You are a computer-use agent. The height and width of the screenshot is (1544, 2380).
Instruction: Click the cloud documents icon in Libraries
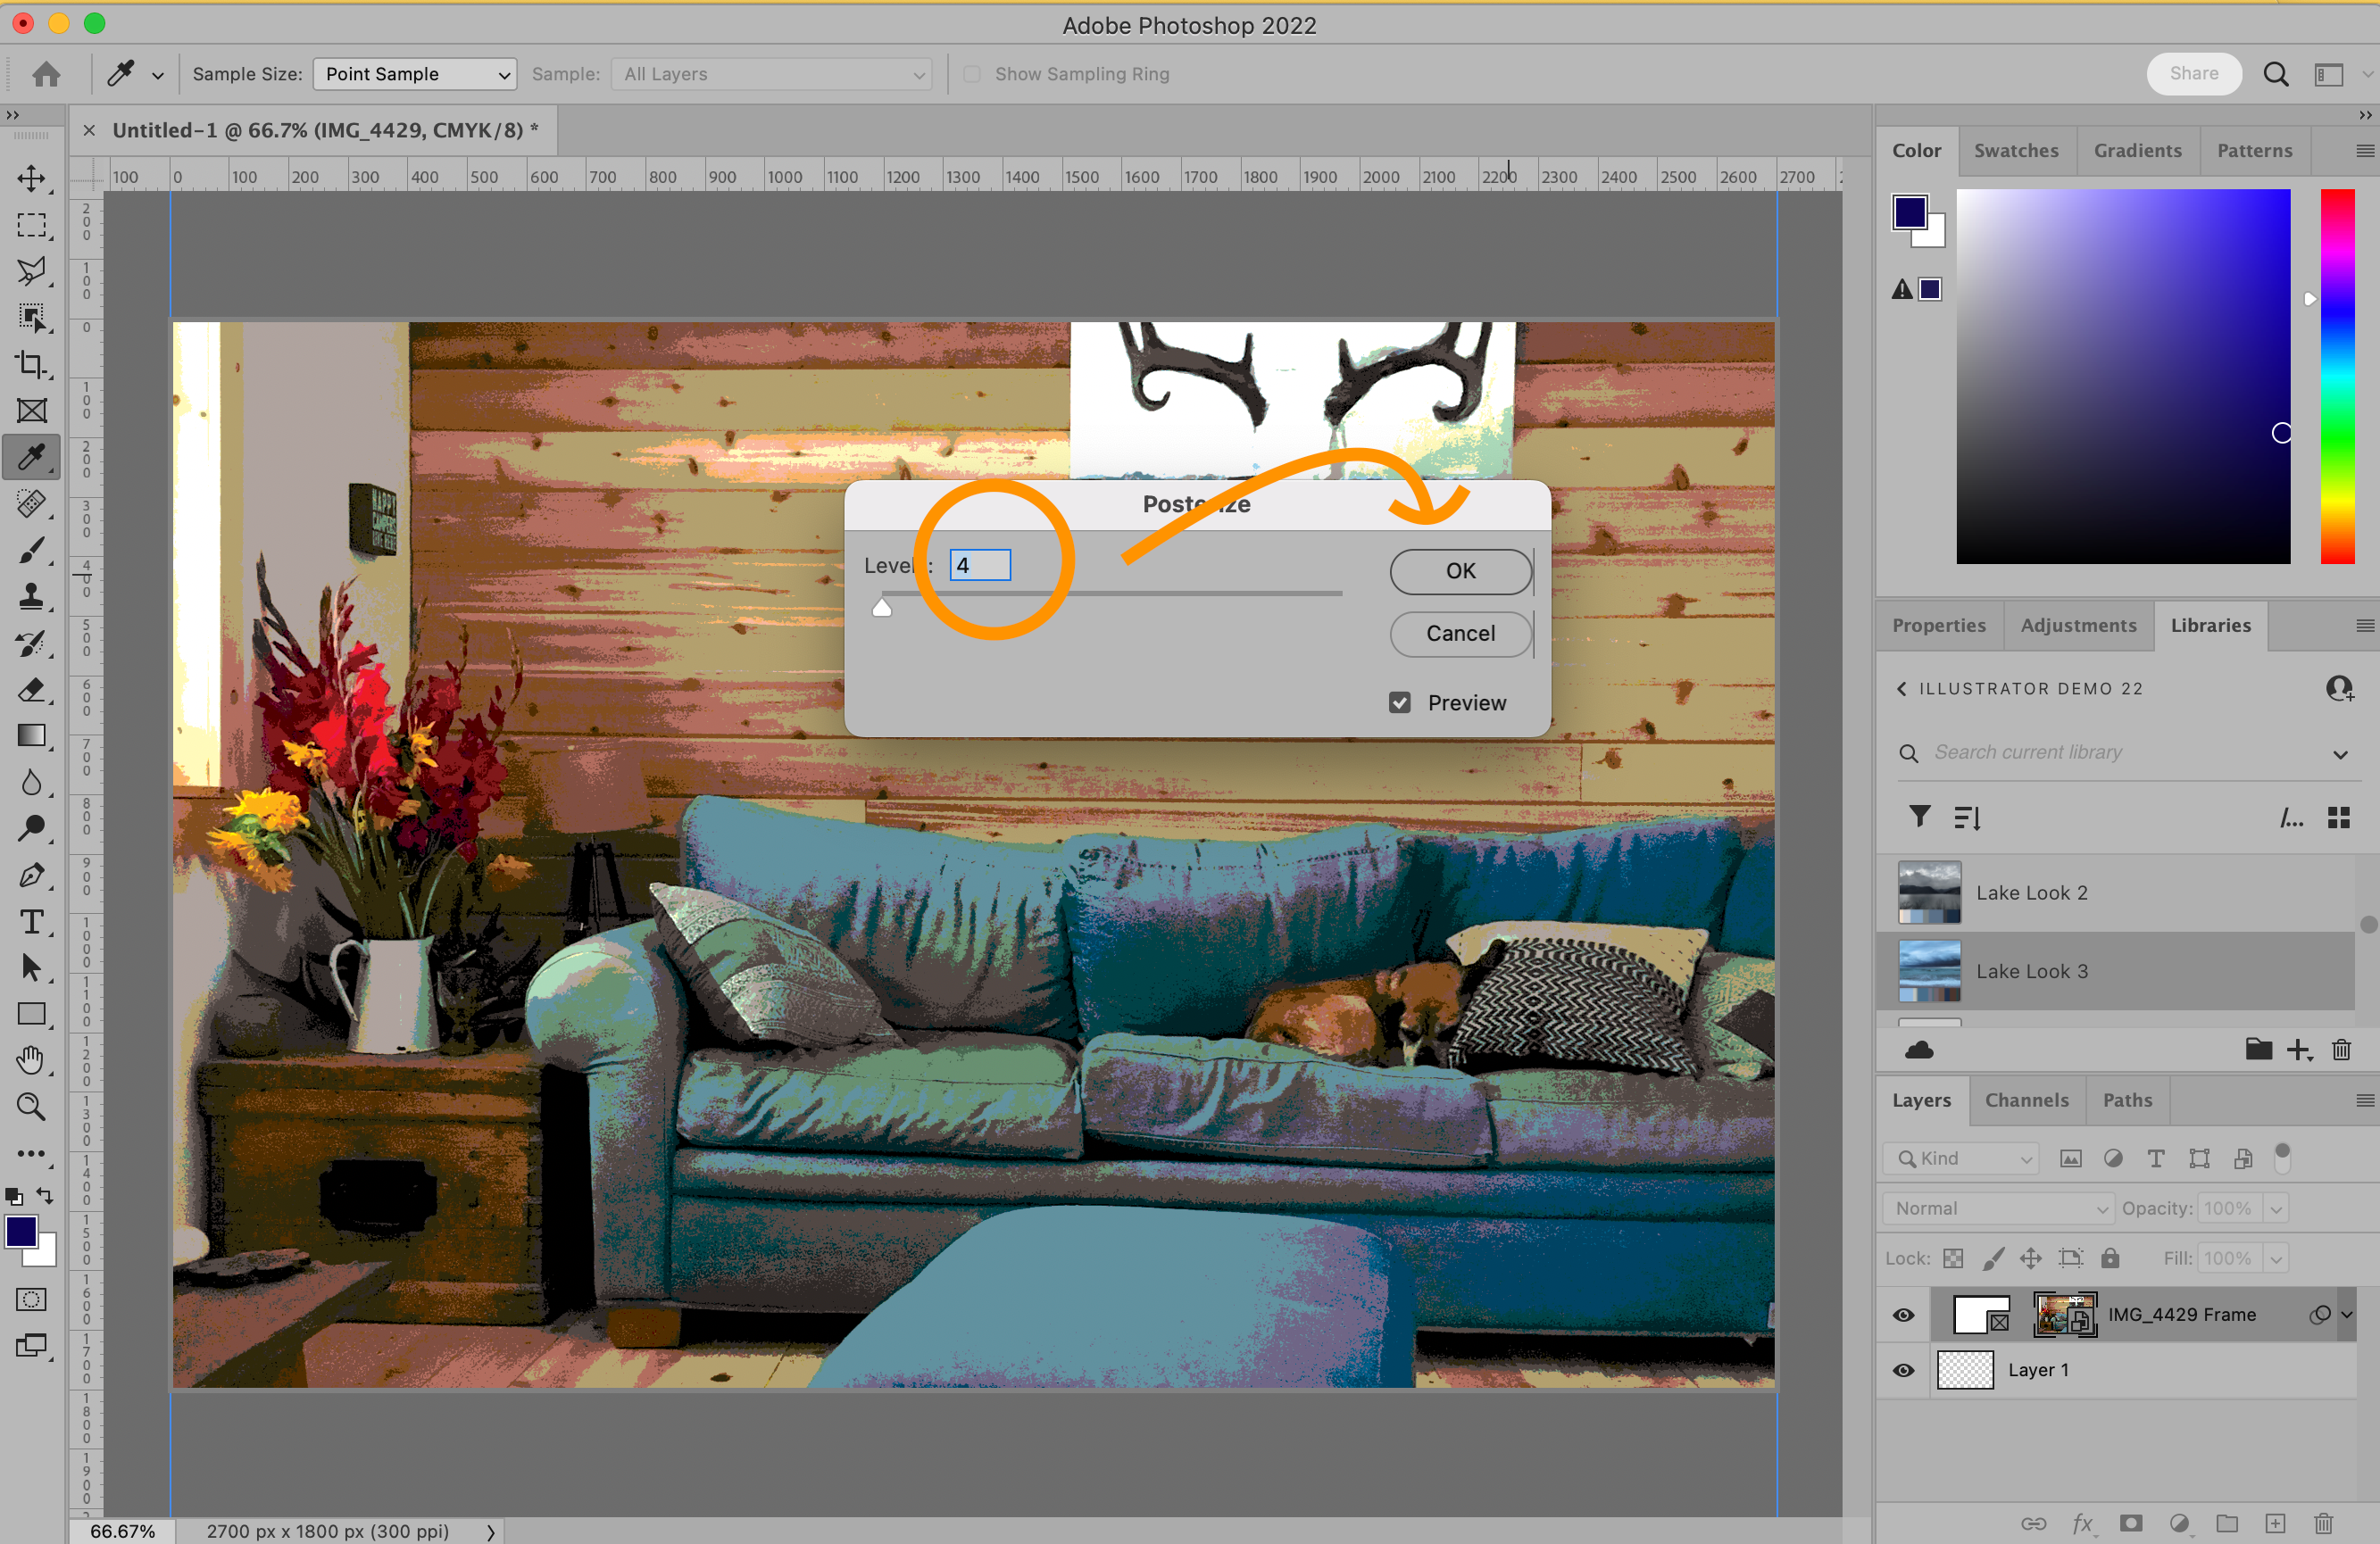click(1919, 1050)
